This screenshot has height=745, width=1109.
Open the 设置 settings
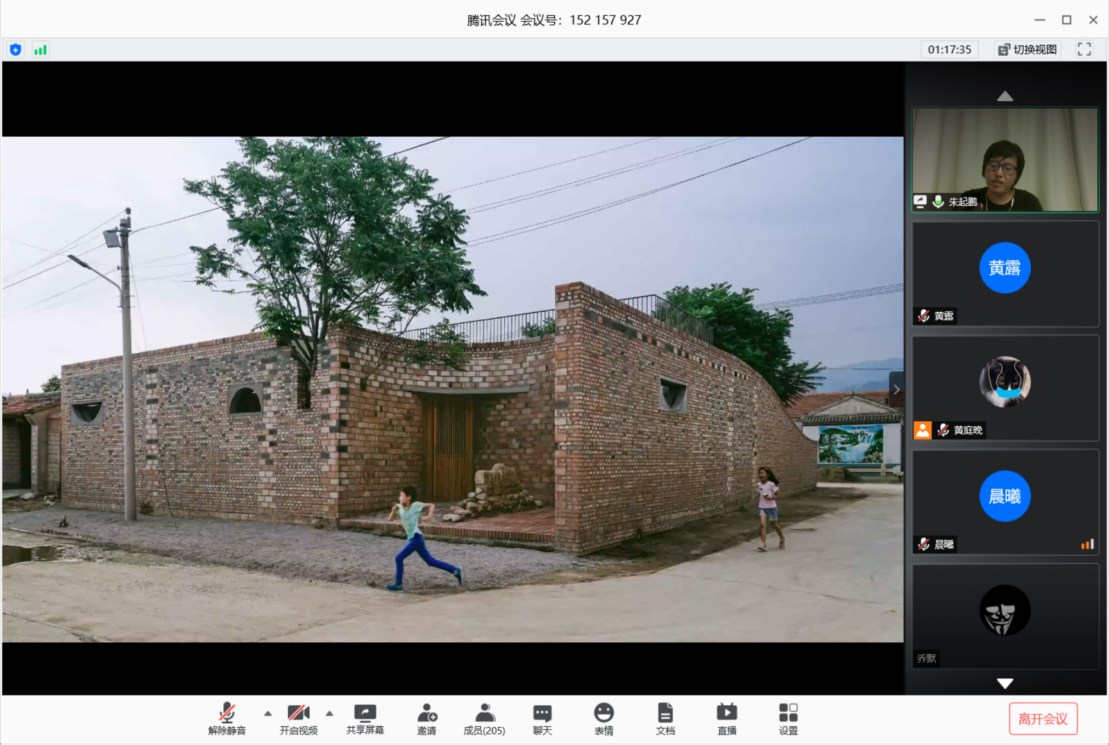tap(788, 718)
